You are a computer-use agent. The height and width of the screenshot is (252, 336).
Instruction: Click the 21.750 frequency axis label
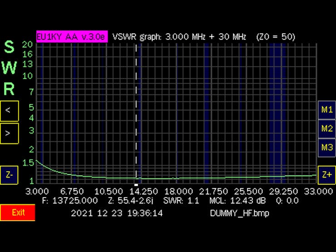213,191
